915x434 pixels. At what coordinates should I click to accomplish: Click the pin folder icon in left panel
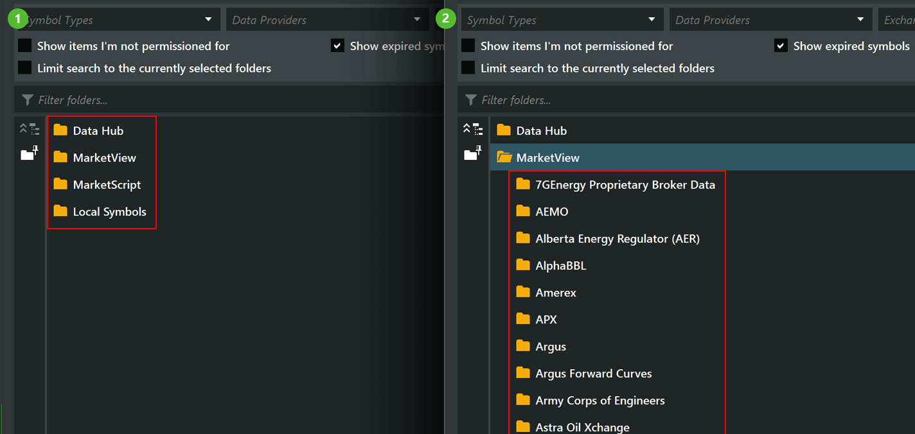[x=30, y=153]
